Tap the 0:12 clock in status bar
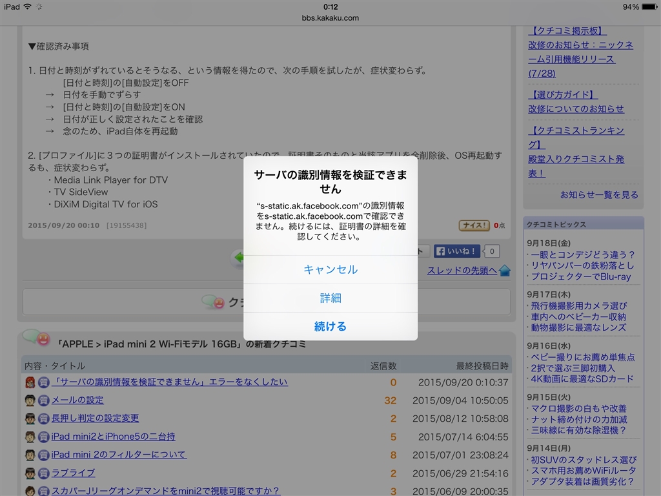This screenshot has width=661, height=496. [330, 6]
